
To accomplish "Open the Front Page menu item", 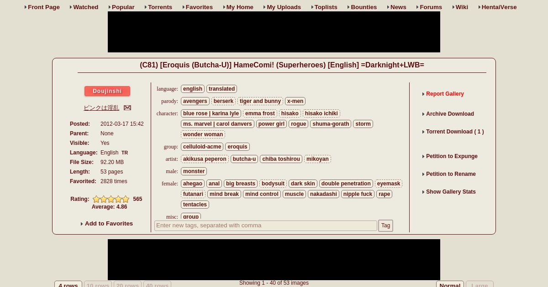I will point(44,7).
